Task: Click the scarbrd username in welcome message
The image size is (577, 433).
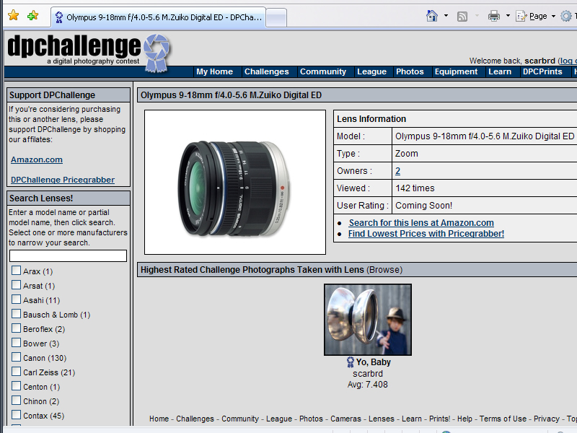Action: (539, 61)
